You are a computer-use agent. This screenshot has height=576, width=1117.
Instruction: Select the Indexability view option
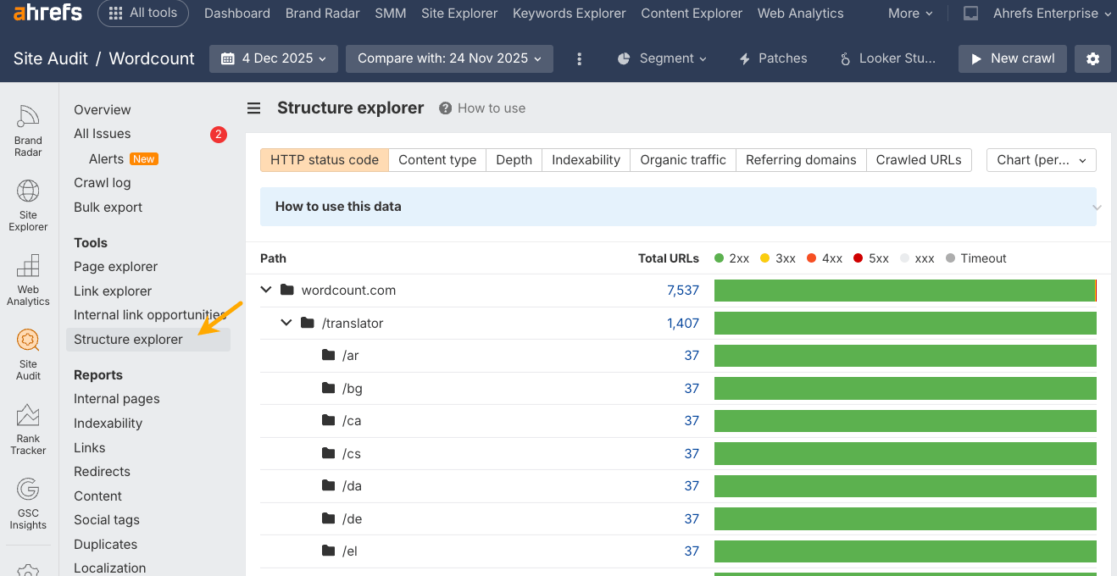click(586, 160)
